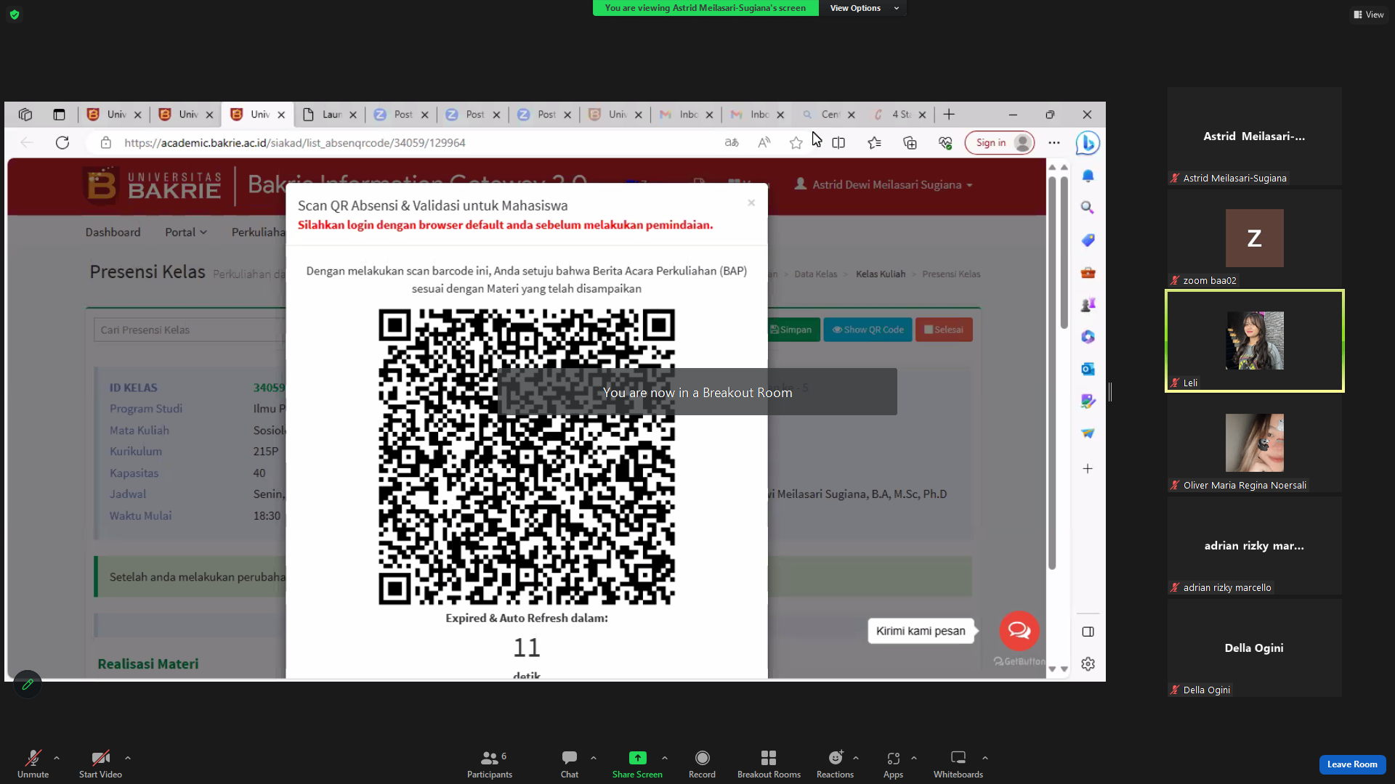The height and width of the screenshot is (784, 1395).
Task: Click the Share Screen icon
Action: [637, 758]
